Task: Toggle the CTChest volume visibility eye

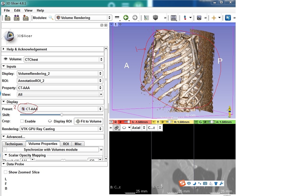Action: coord(6,59)
